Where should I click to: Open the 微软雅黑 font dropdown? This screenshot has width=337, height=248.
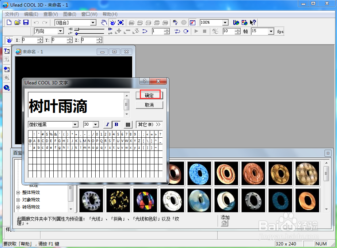click(x=75, y=125)
